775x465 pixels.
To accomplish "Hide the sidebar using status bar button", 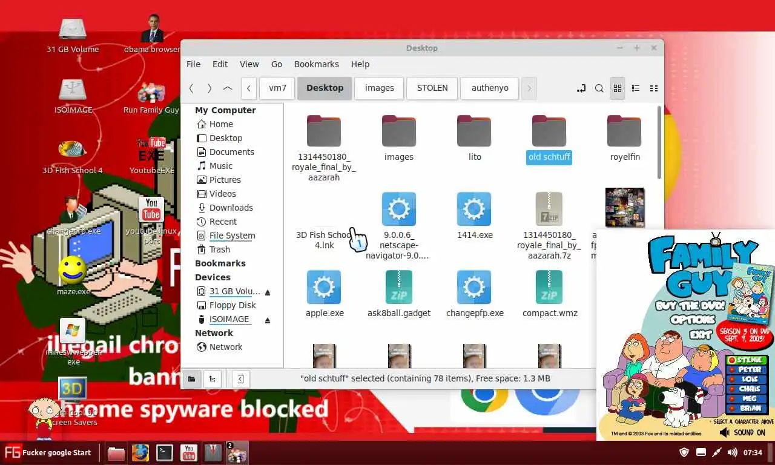I will (241, 379).
